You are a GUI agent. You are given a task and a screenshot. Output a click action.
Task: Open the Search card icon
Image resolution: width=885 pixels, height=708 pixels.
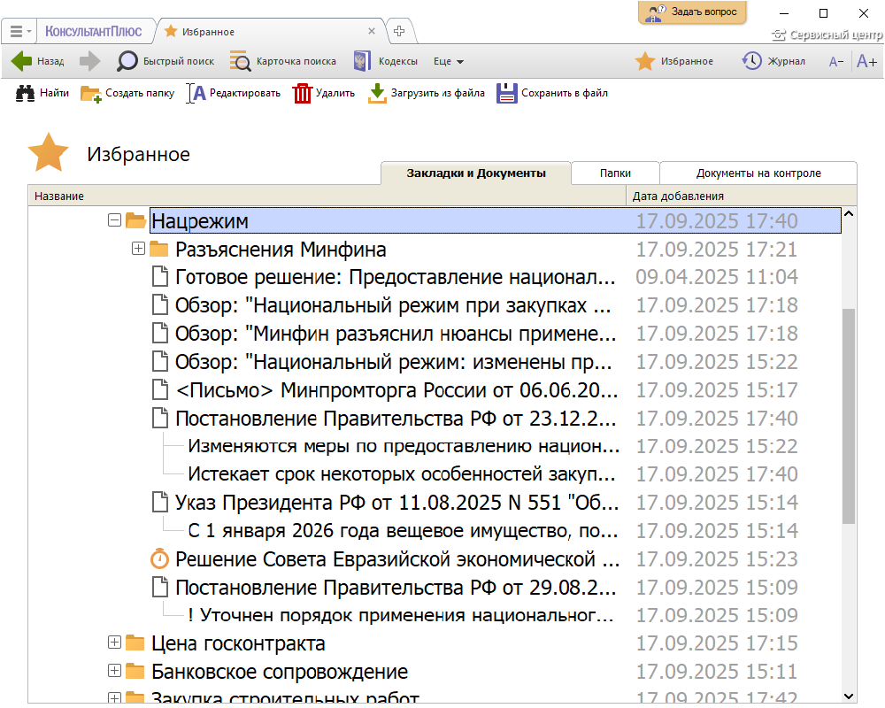(x=240, y=61)
